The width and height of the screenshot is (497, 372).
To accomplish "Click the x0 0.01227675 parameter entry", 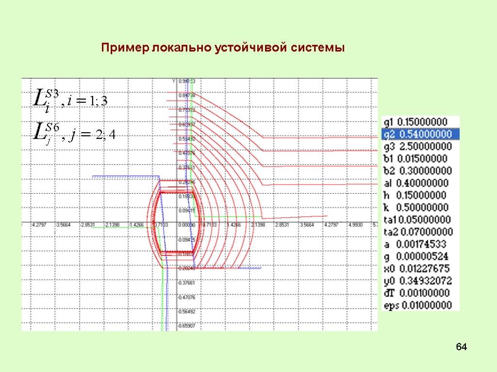I will (x=418, y=269).
